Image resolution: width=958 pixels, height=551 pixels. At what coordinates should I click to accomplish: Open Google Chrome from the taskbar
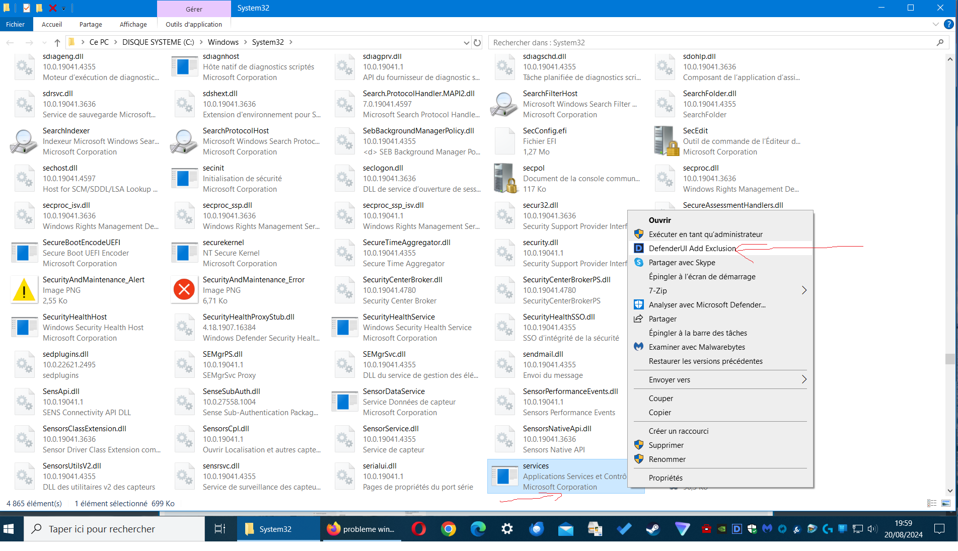448,529
